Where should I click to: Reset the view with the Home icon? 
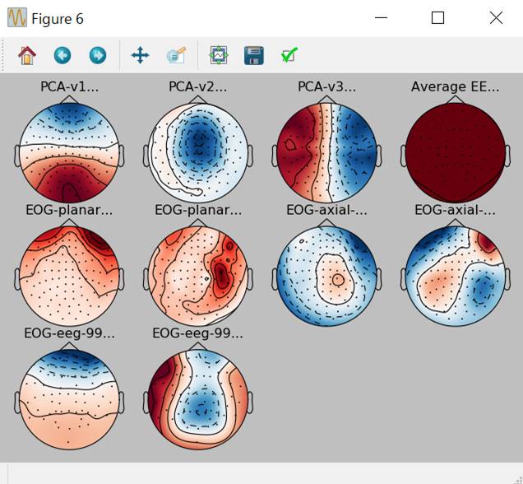tap(27, 56)
